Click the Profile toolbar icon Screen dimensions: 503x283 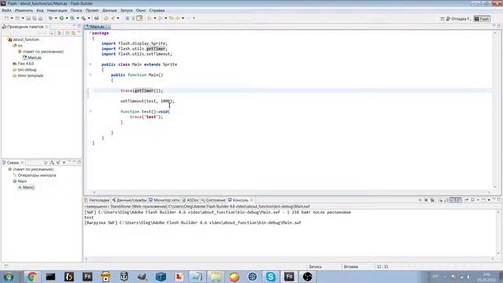click(72, 18)
